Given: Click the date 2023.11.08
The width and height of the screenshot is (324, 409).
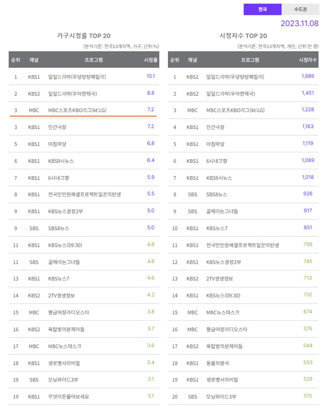Looking at the screenshot, I should click(299, 24).
